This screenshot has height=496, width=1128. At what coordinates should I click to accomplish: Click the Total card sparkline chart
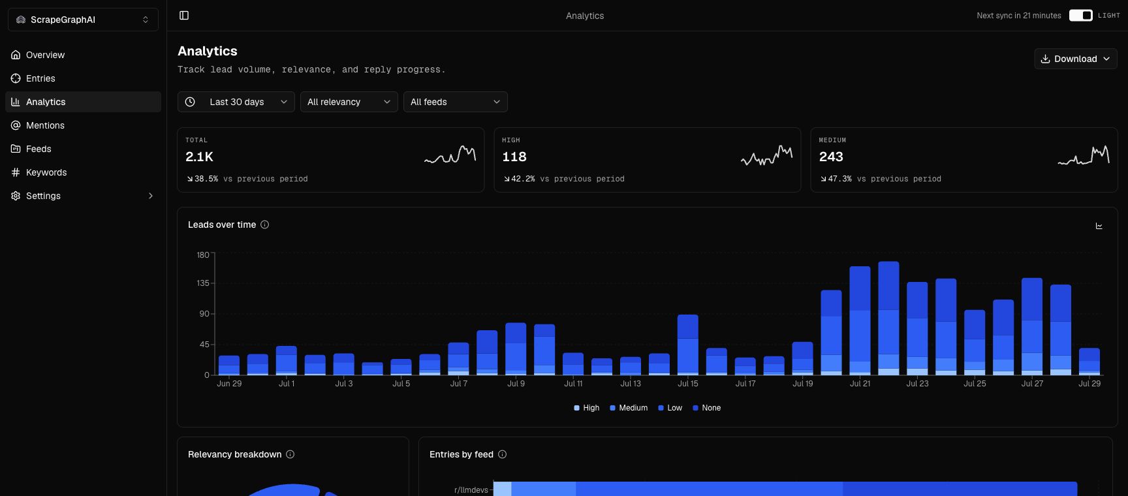(x=450, y=155)
